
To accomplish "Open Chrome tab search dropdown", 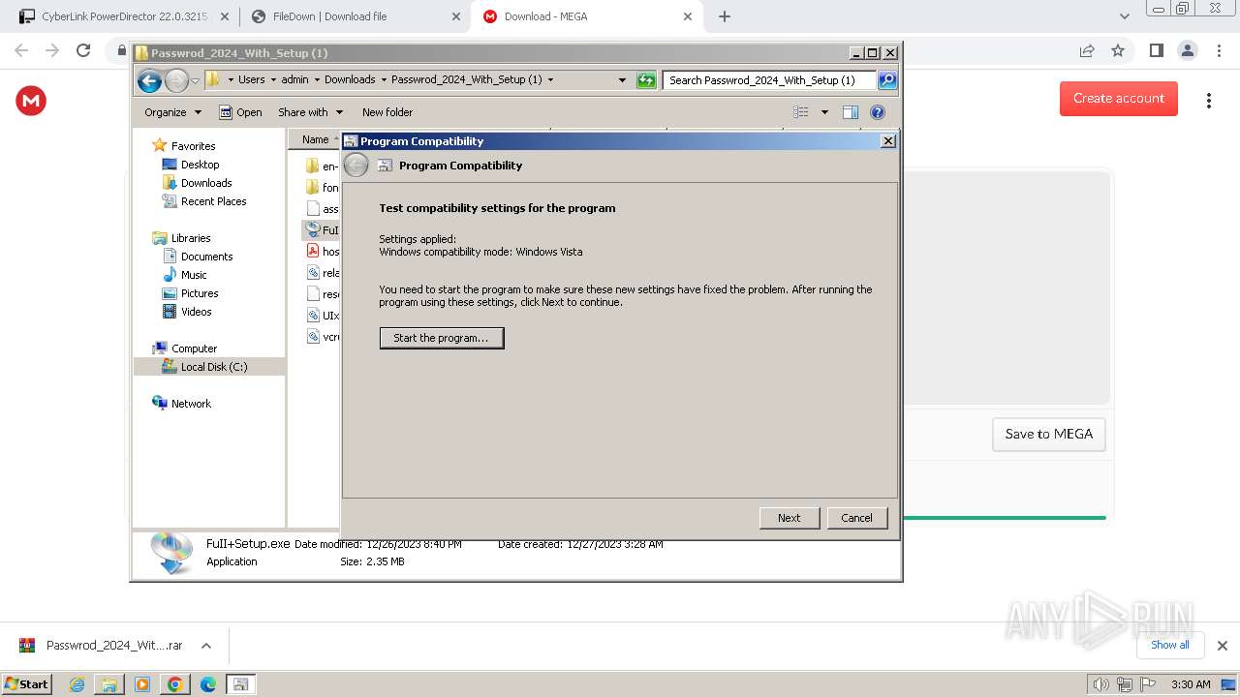I will (x=1124, y=16).
